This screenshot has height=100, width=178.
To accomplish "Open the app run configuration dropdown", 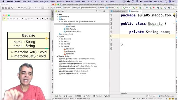I will click(126, 8).
